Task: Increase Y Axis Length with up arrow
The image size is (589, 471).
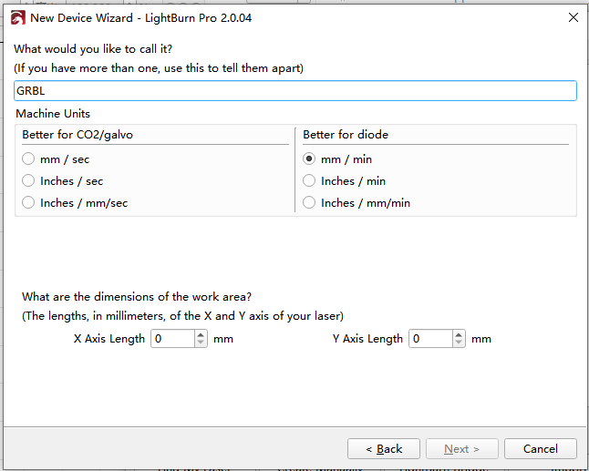Action: (x=459, y=334)
